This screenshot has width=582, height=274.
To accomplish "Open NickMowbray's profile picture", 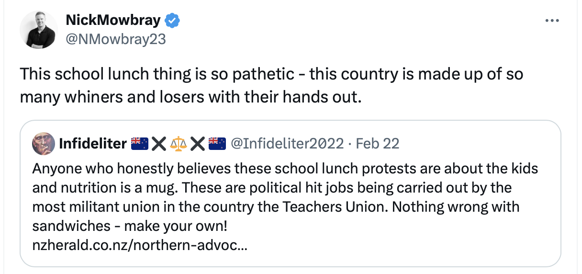I will tap(38, 30).
